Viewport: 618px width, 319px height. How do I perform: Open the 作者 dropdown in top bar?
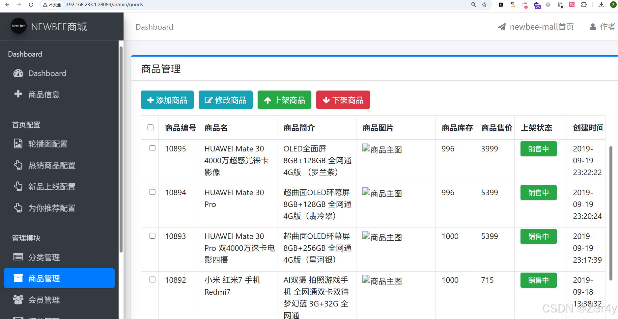click(x=603, y=27)
